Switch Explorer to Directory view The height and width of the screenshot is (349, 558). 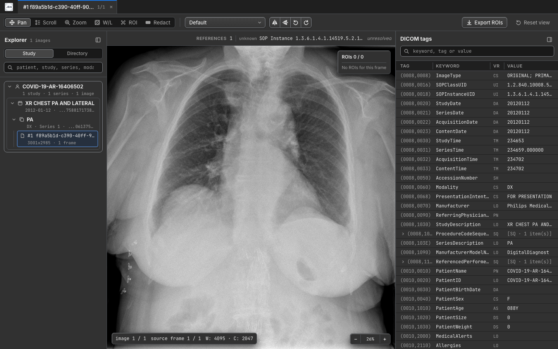pyautogui.click(x=77, y=54)
